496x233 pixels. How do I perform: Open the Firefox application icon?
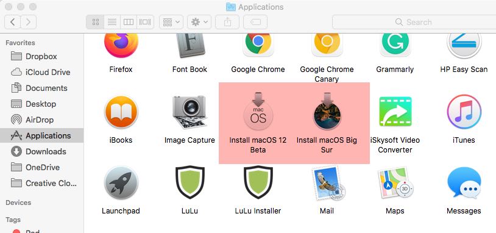pos(121,46)
